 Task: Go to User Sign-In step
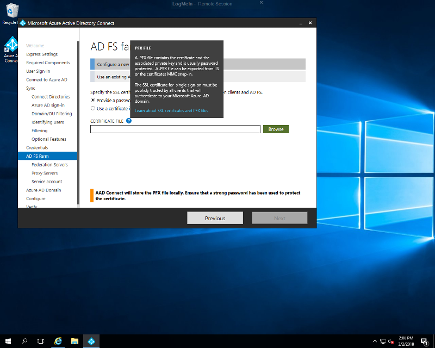tap(38, 71)
